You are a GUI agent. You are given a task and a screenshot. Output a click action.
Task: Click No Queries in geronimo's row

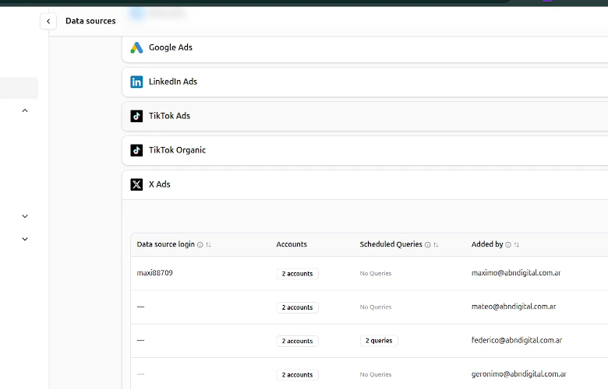coord(376,374)
